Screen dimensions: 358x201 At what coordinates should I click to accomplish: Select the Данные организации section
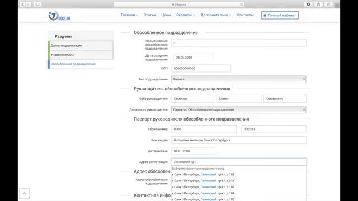pos(81,46)
